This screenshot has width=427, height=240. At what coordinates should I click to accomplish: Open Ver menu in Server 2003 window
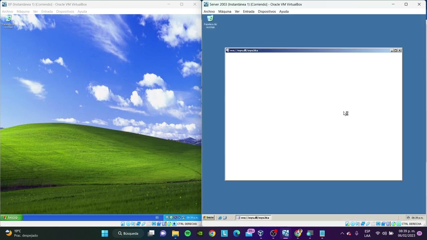pos(237,11)
